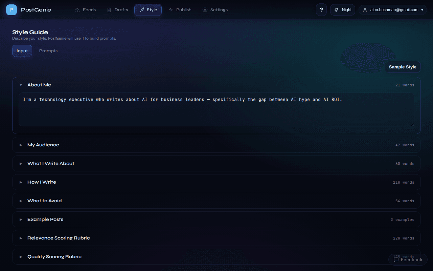Collapse the About Me section

(21, 85)
